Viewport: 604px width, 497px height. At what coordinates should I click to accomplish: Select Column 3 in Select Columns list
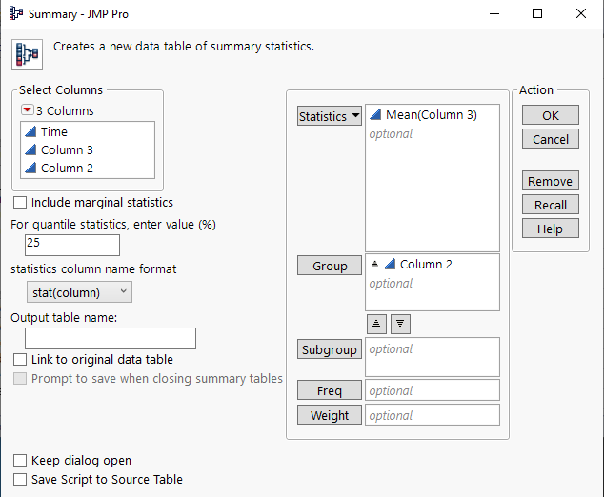(x=67, y=150)
